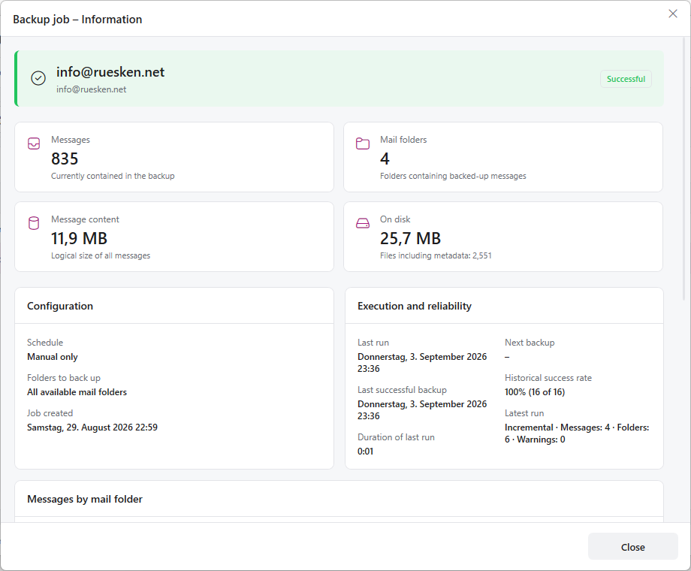Click the 11,9 MB message content value
The height and width of the screenshot is (571, 691).
pos(80,238)
